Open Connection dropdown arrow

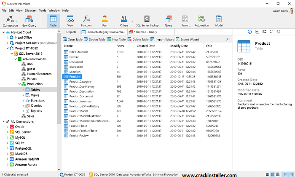tap(16, 21)
